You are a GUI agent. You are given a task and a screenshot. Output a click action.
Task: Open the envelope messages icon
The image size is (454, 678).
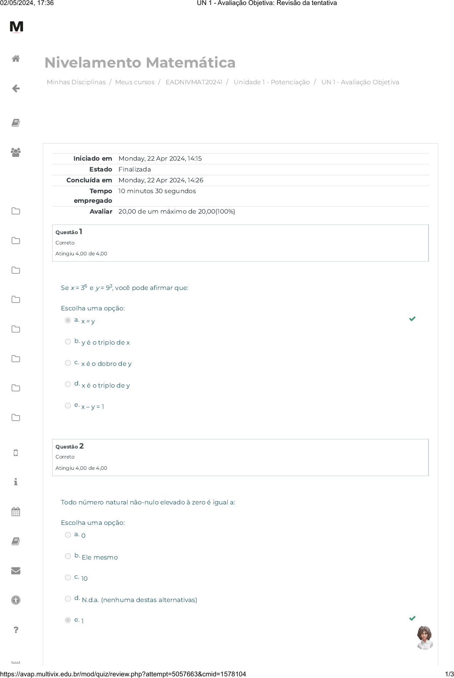coord(16,571)
